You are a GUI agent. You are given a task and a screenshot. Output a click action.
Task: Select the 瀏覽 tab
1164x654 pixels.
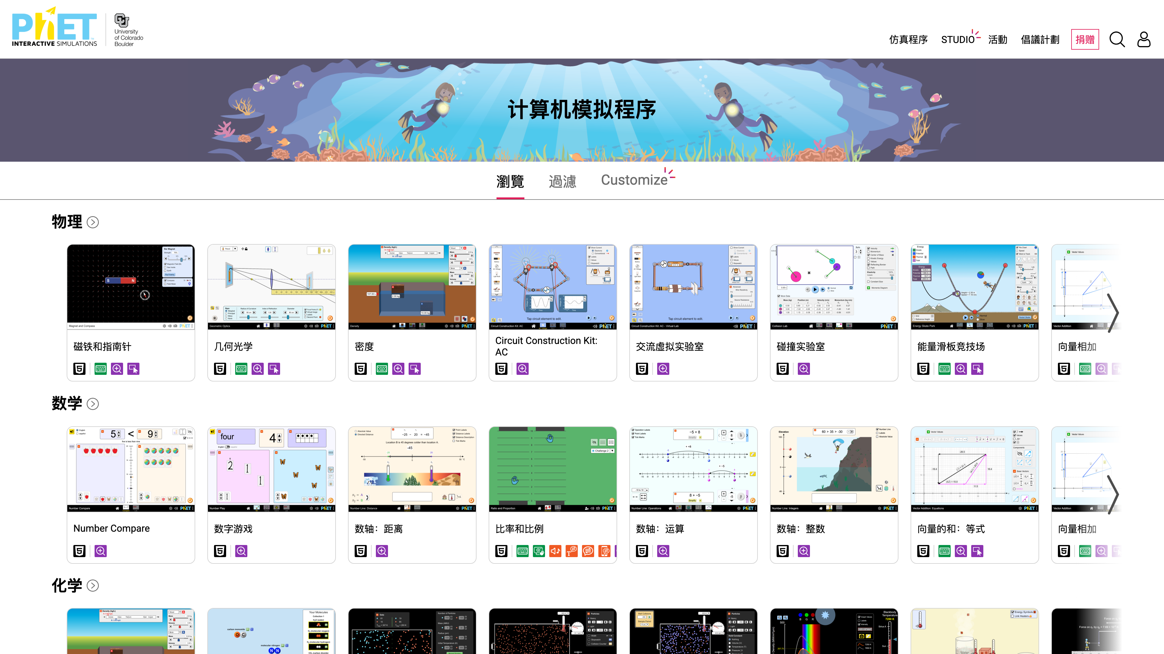(510, 181)
